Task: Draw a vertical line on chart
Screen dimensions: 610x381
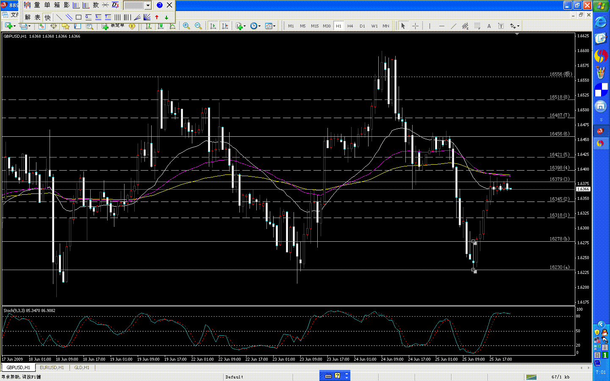Action: [x=430, y=26]
